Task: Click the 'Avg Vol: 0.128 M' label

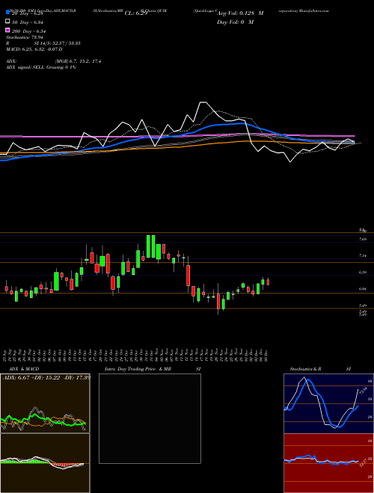Action: [240, 13]
